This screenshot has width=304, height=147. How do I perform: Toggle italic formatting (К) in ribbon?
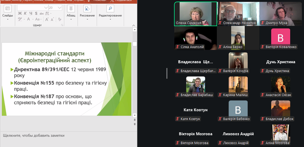pyautogui.click(x=25, y=13)
